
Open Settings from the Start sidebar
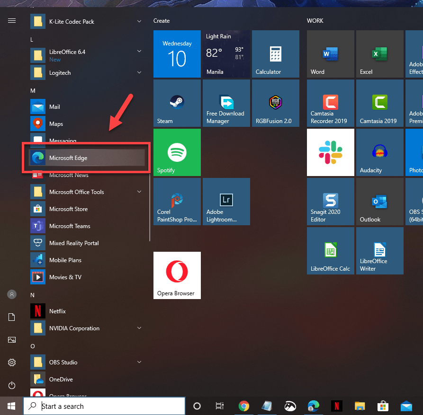click(x=11, y=362)
